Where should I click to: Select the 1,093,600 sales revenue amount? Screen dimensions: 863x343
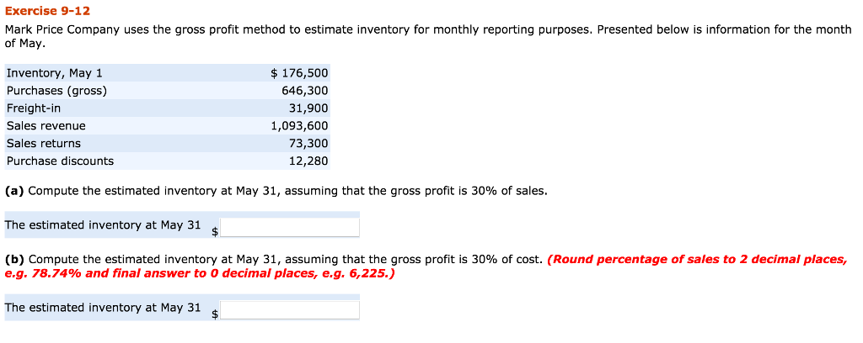click(299, 126)
